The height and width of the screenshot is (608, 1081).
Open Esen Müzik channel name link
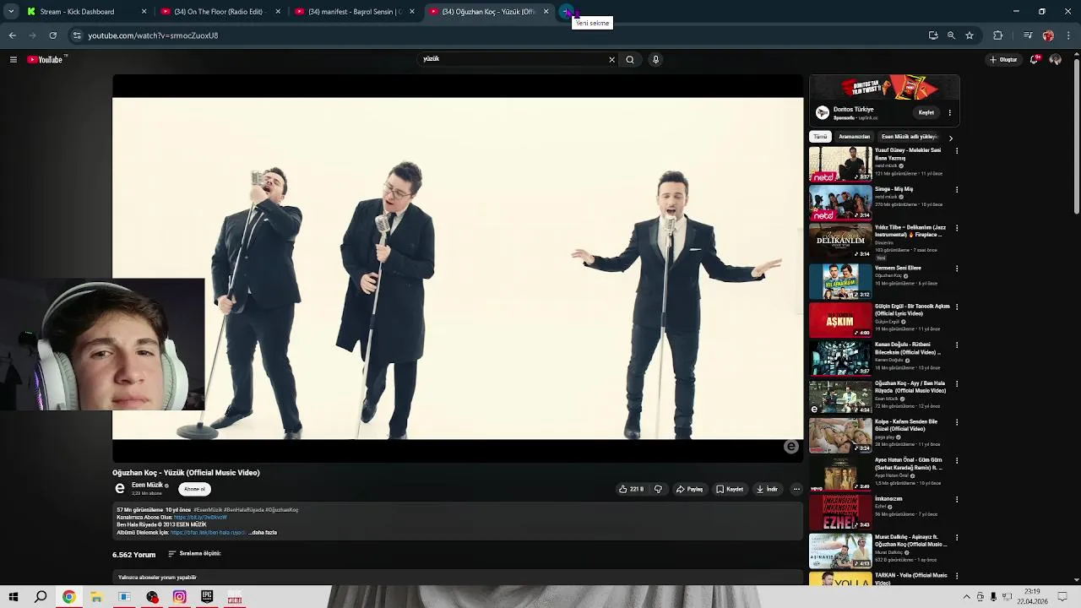point(147,486)
